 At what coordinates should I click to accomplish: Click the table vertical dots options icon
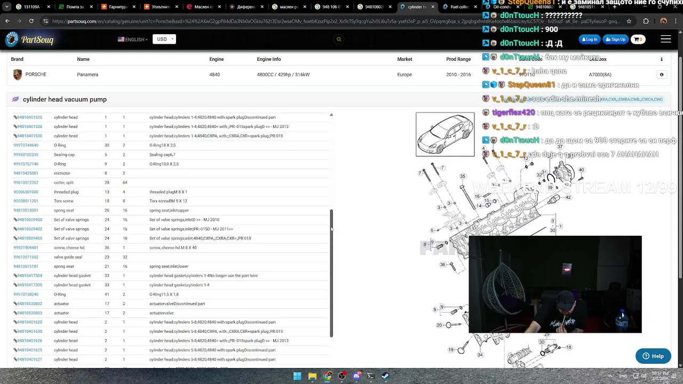click(x=662, y=59)
